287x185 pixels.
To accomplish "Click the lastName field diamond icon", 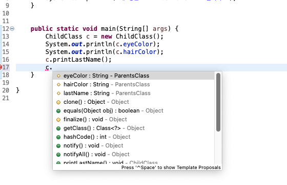I will pyautogui.click(x=58, y=93).
